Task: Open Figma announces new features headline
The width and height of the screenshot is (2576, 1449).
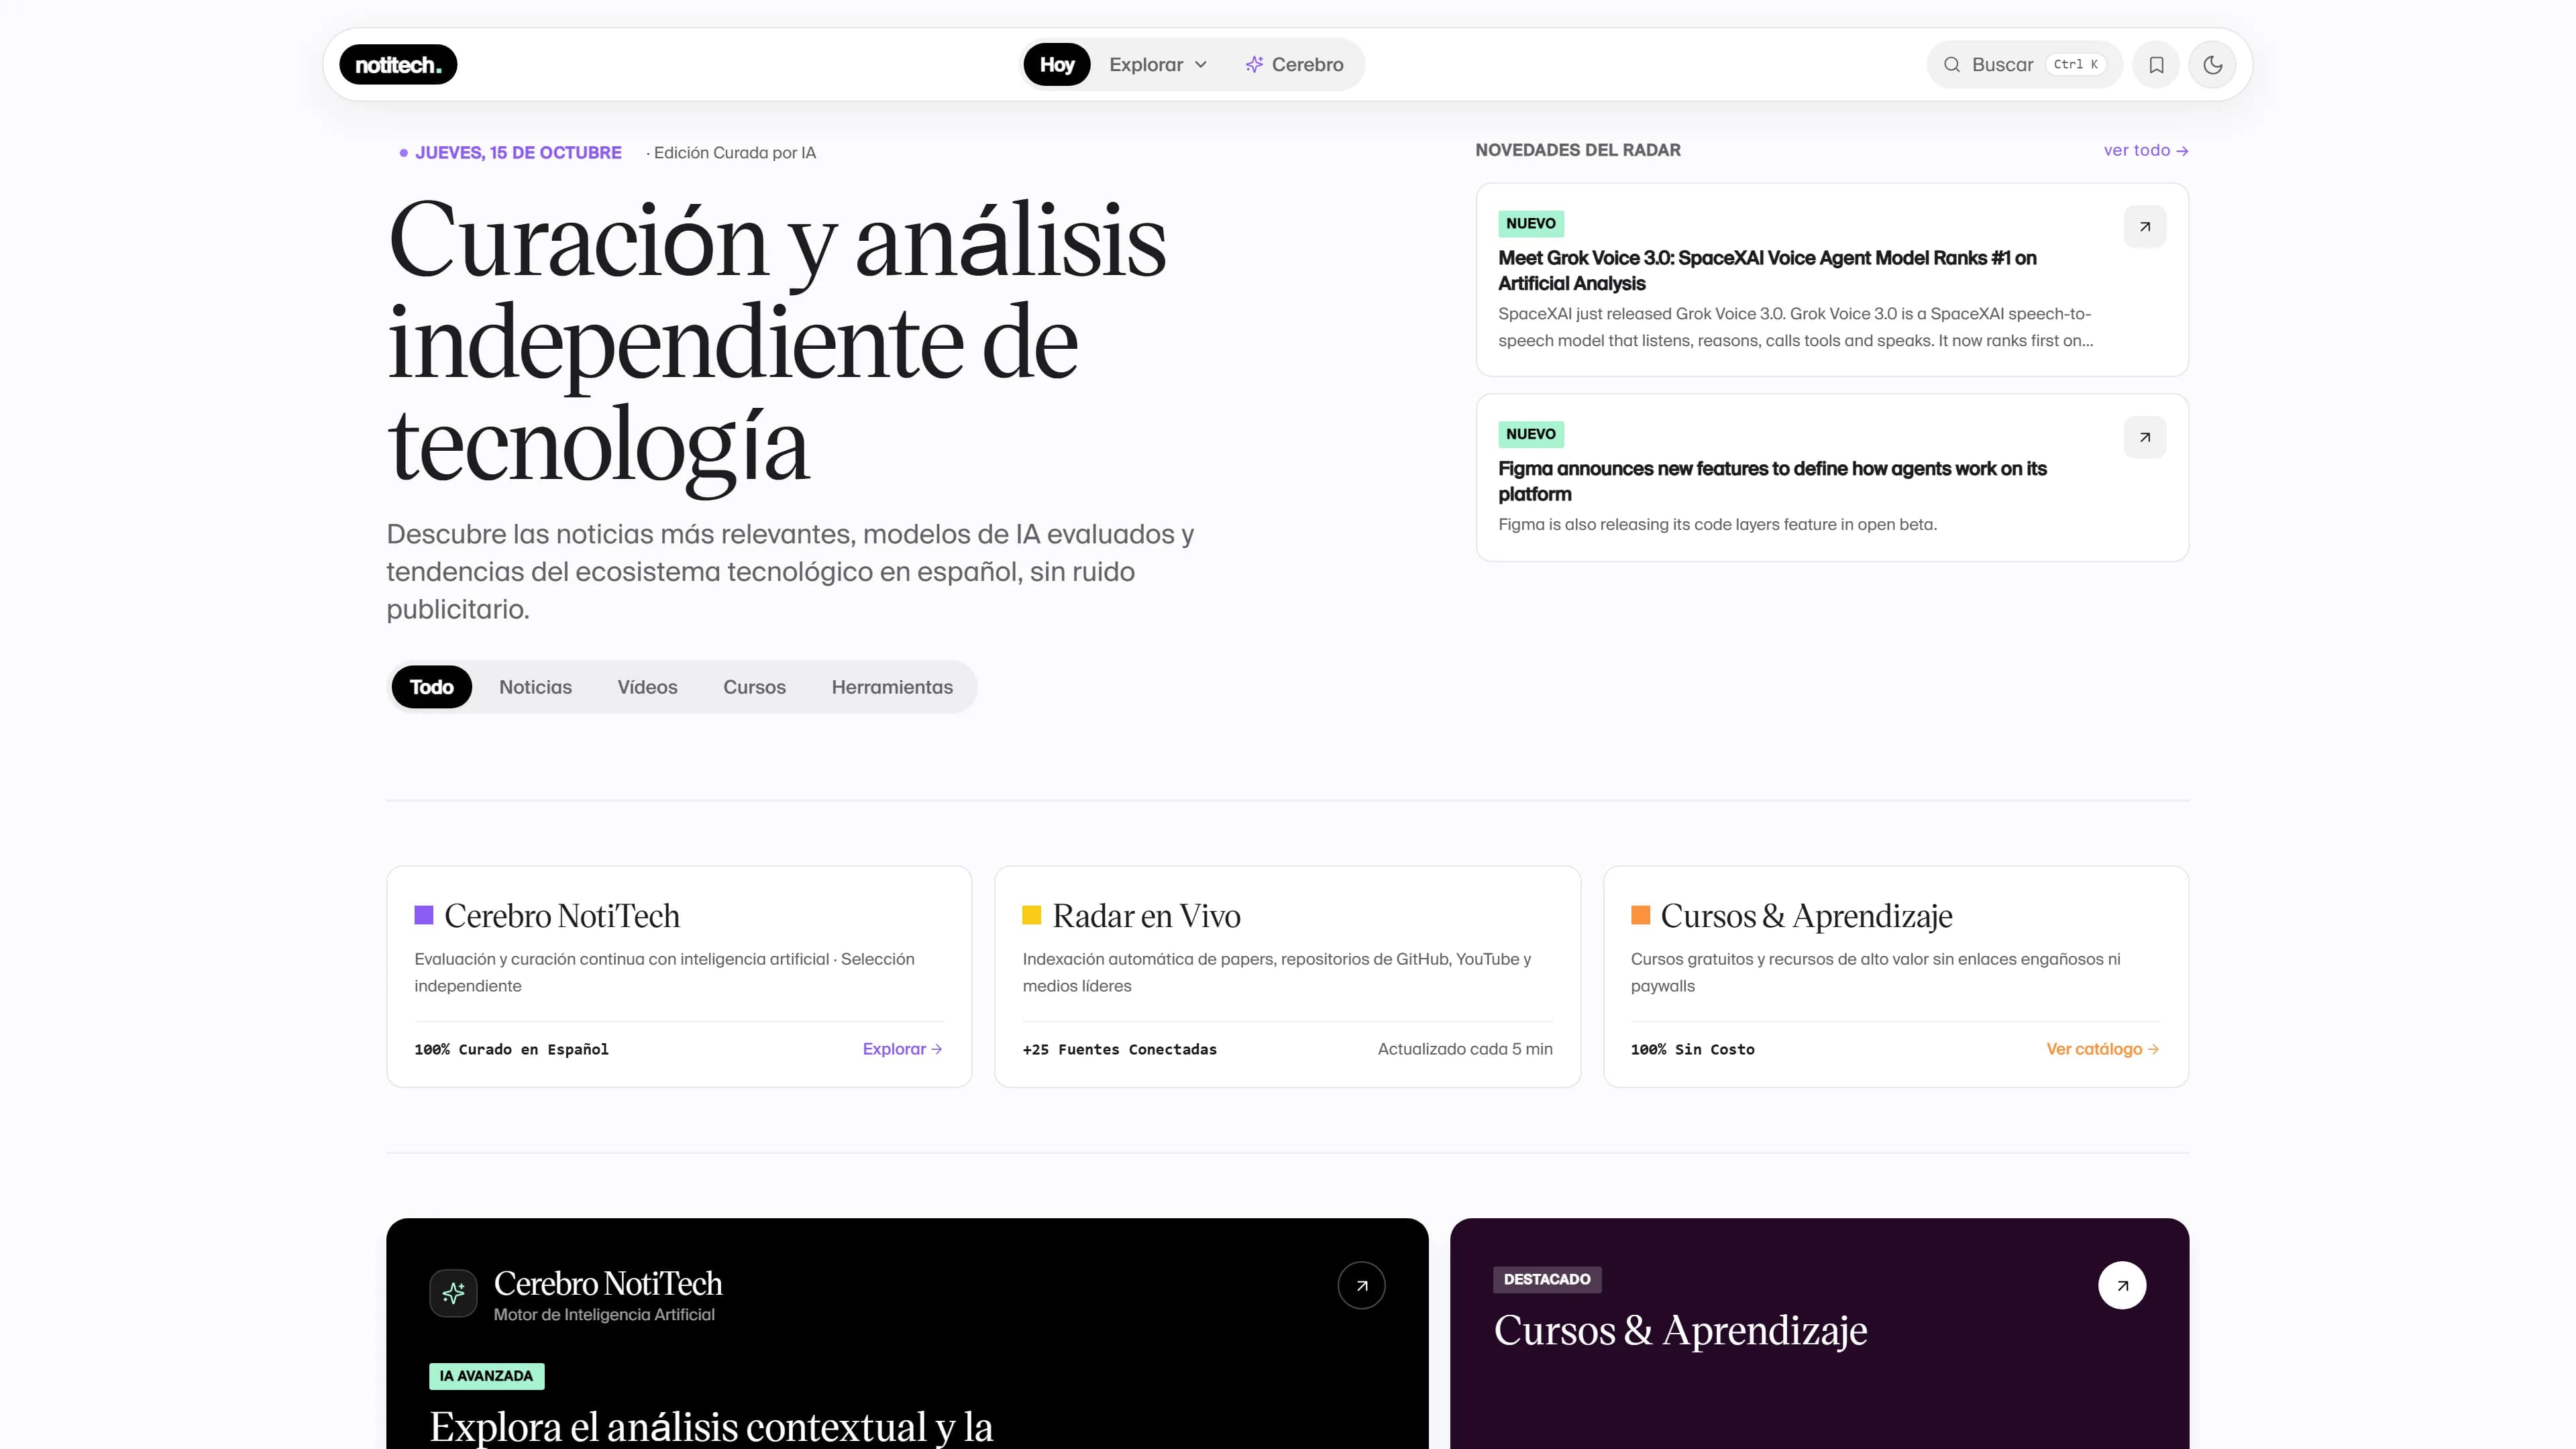Action: 1772,481
